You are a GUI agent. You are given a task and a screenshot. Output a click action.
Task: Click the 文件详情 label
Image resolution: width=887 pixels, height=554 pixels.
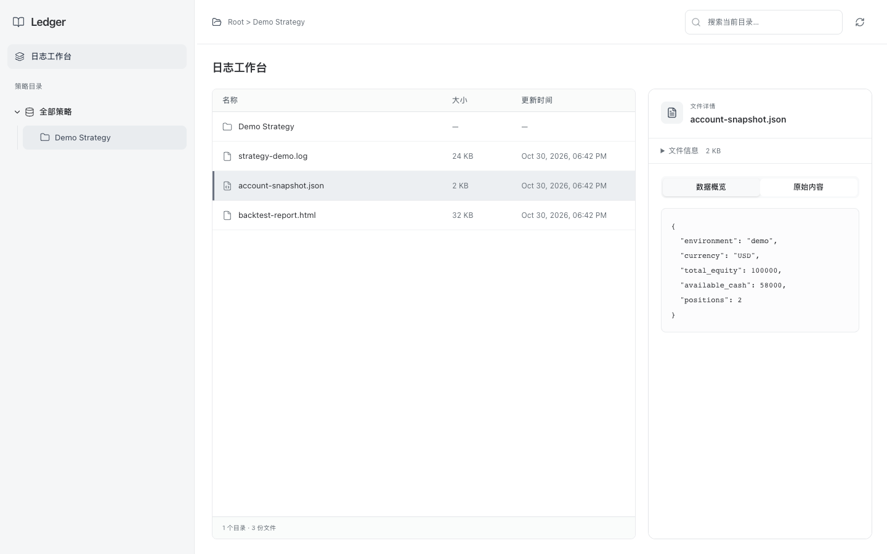[702, 106]
